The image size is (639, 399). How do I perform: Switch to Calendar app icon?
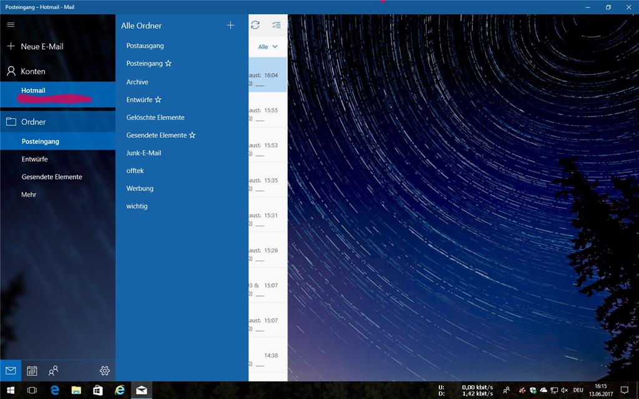tap(32, 370)
